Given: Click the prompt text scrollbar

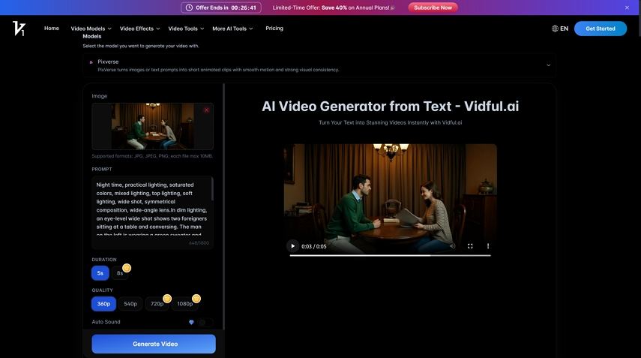Looking at the screenshot, I should coord(211,189).
